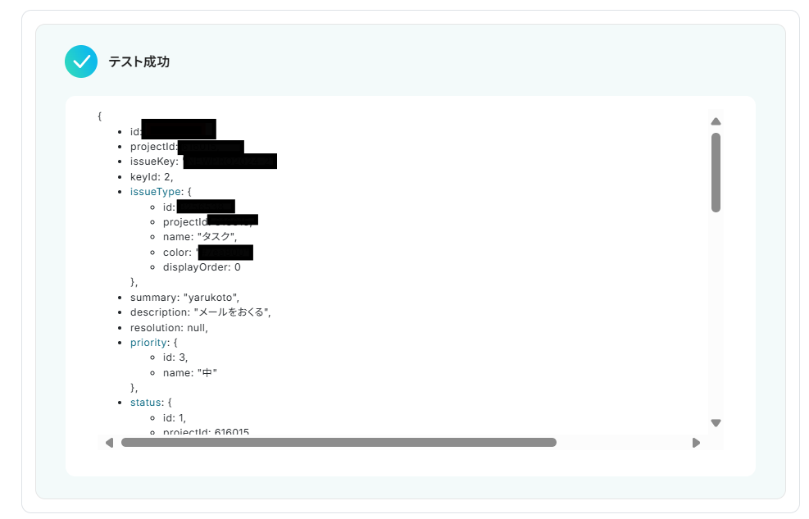Click the description: "メールをおくる" line

coord(201,312)
